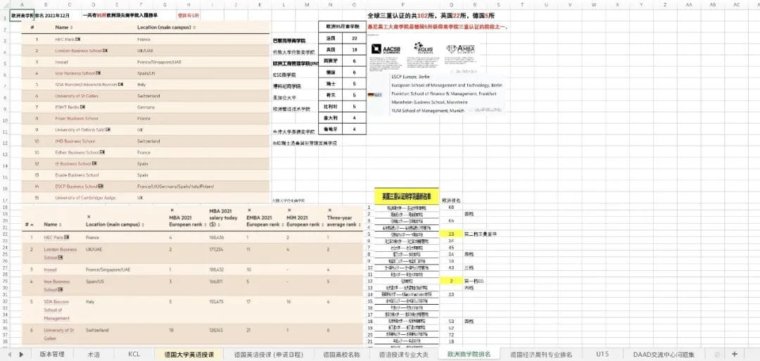Open the KCL sheet tab
The width and height of the screenshot is (760, 361).
[x=134, y=354]
